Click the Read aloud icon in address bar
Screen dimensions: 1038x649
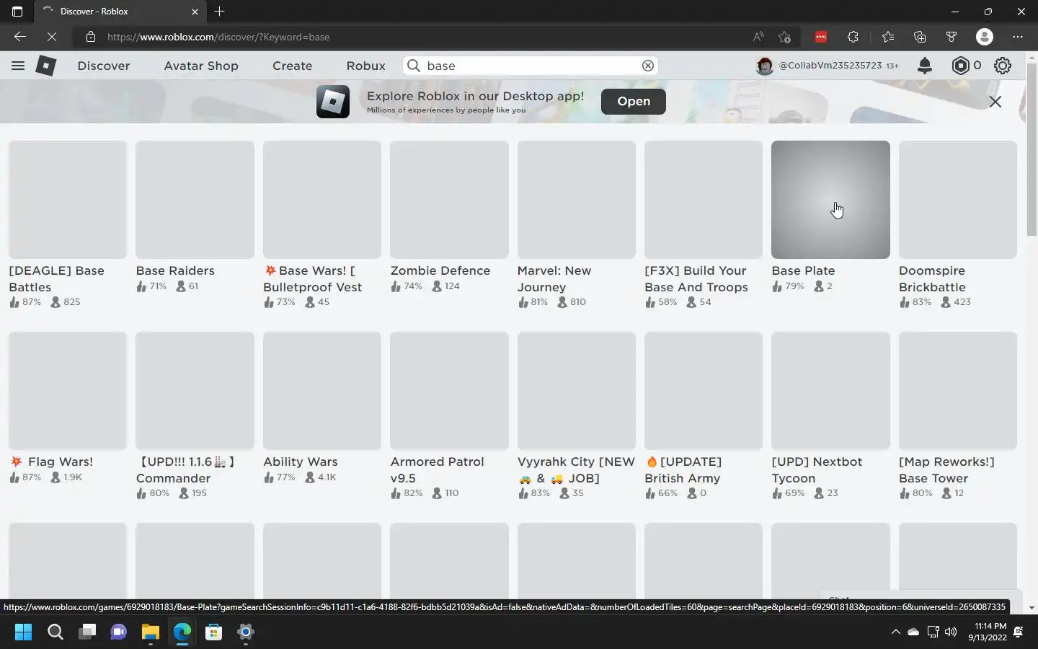pyautogui.click(x=758, y=37)
